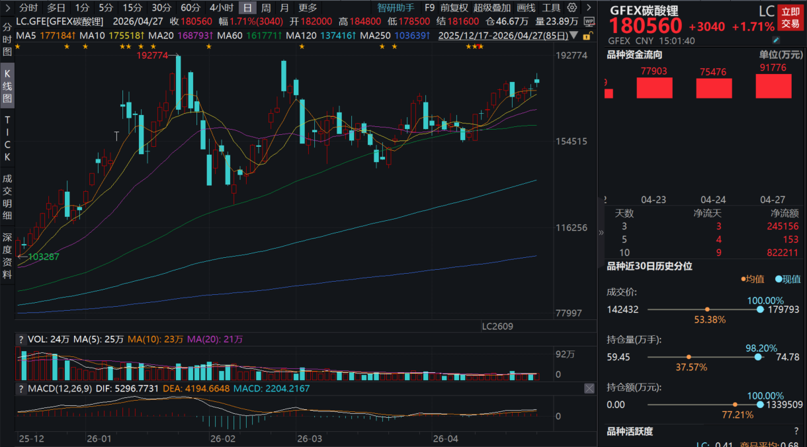
Task: Close the MACD indicator panel
Action: (x=589, y=389)
